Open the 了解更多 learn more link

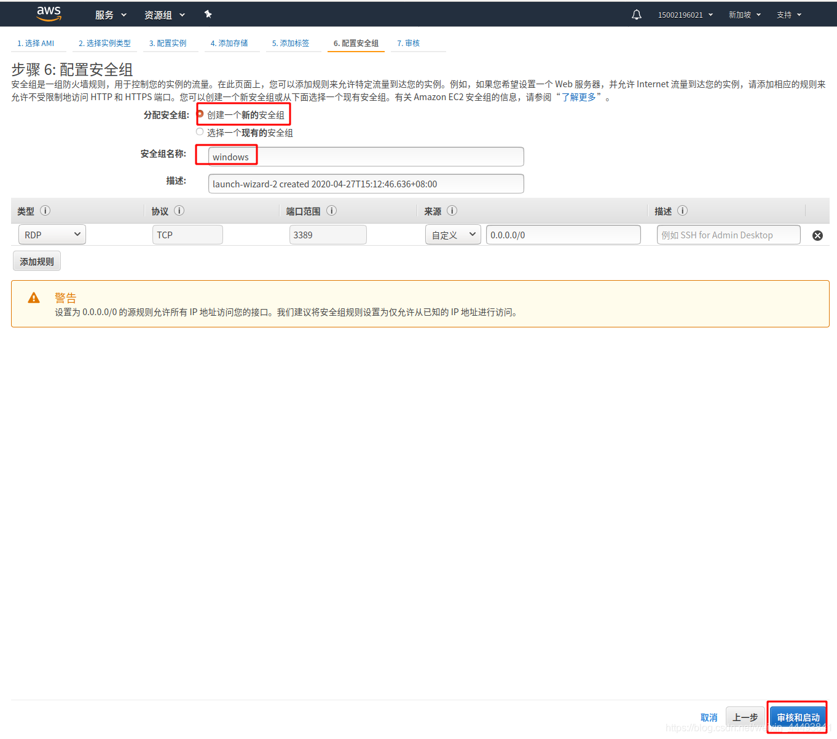(579, 97)
